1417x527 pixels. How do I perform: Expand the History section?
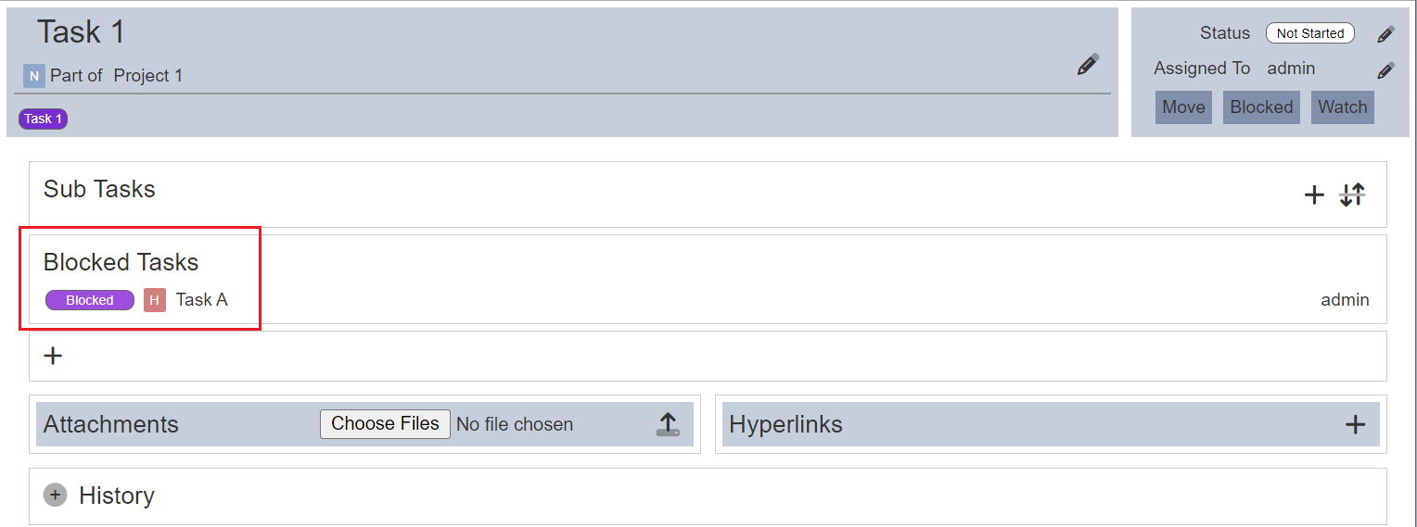click(56, 496)
